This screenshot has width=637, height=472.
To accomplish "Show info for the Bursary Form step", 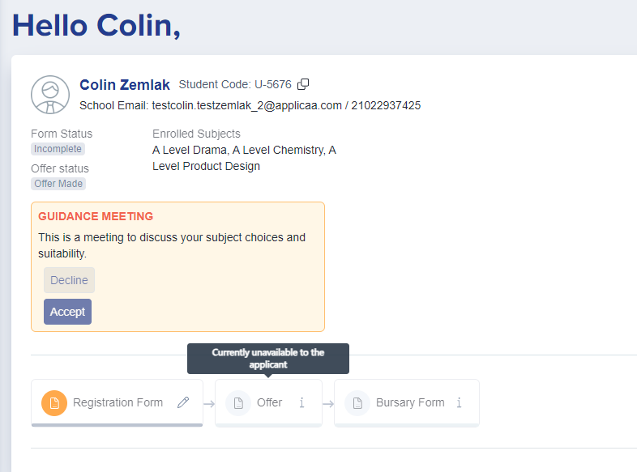I will click(x=459, y=402).
